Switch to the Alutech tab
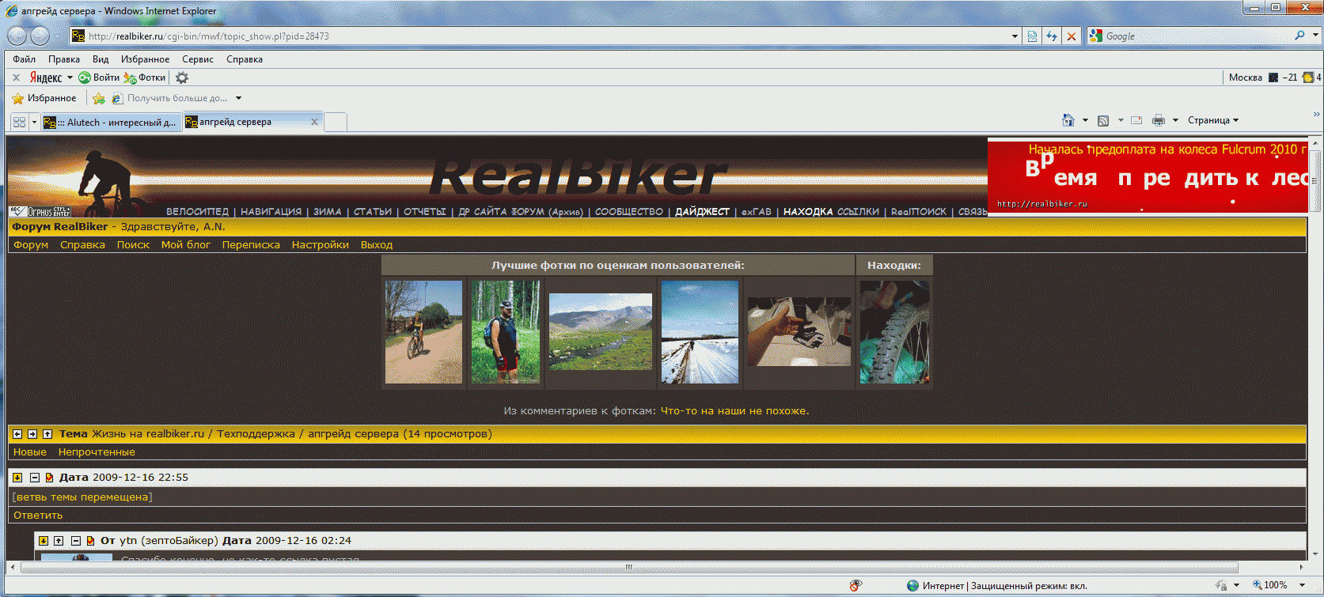 click(112, 122)
